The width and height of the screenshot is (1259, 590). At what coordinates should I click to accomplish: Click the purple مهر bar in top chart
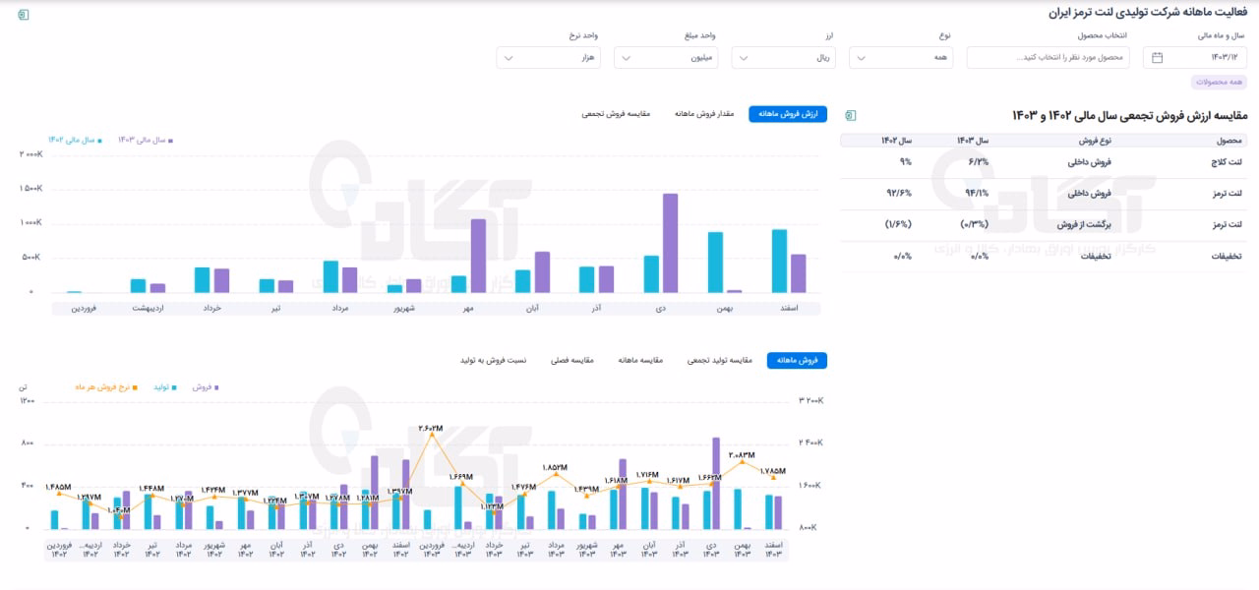pyautogui.click(x=478, y=256)
